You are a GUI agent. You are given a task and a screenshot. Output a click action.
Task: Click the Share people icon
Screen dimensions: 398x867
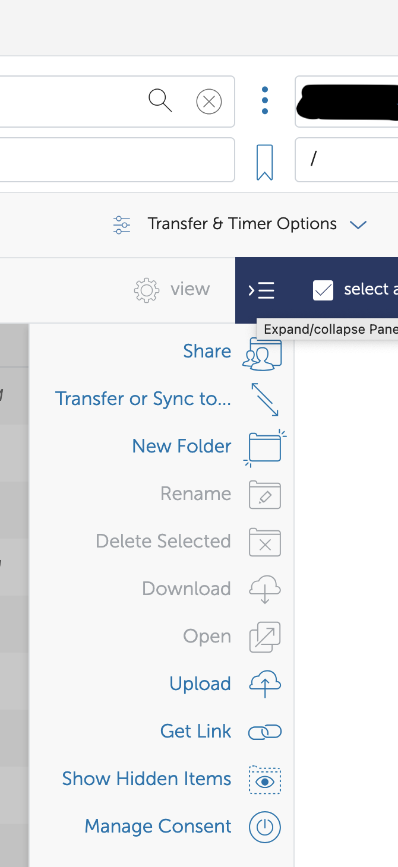[x=262, y=354]
